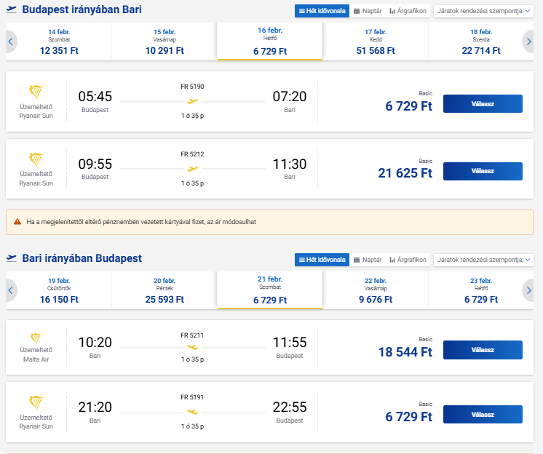Select return date 22 febr. Vasárnap
Screen dimensions: 543x454
click(376, 290)
